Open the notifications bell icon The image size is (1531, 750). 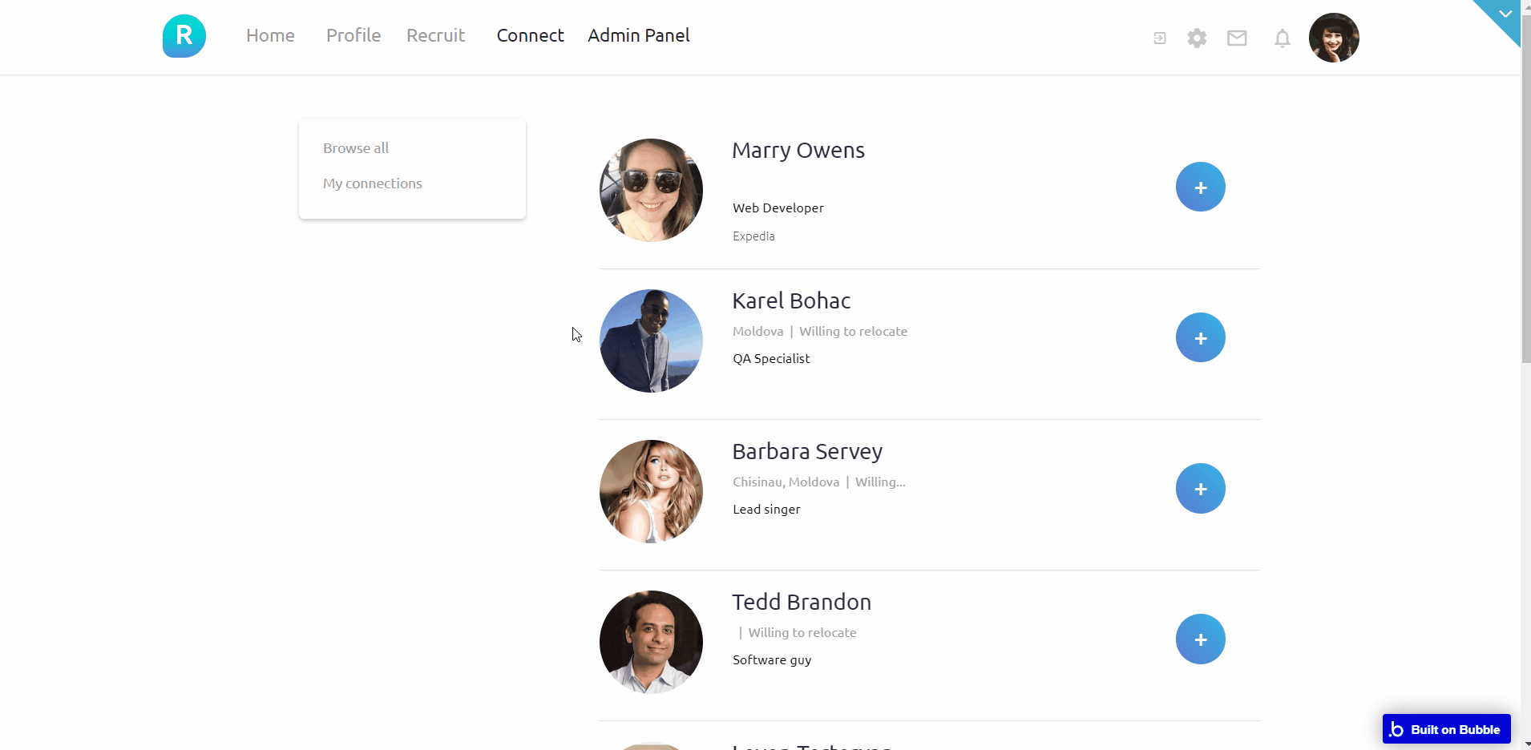[1282, 38]
